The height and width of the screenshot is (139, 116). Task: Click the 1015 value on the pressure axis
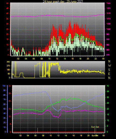click(x=108, y=13)
